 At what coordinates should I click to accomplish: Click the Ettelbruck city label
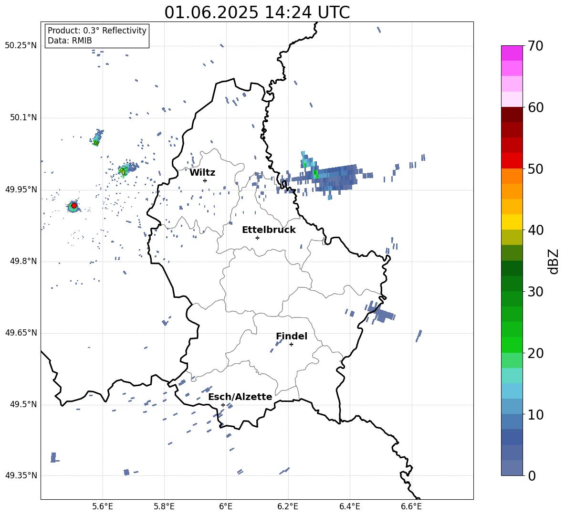(x=269, y=230)
